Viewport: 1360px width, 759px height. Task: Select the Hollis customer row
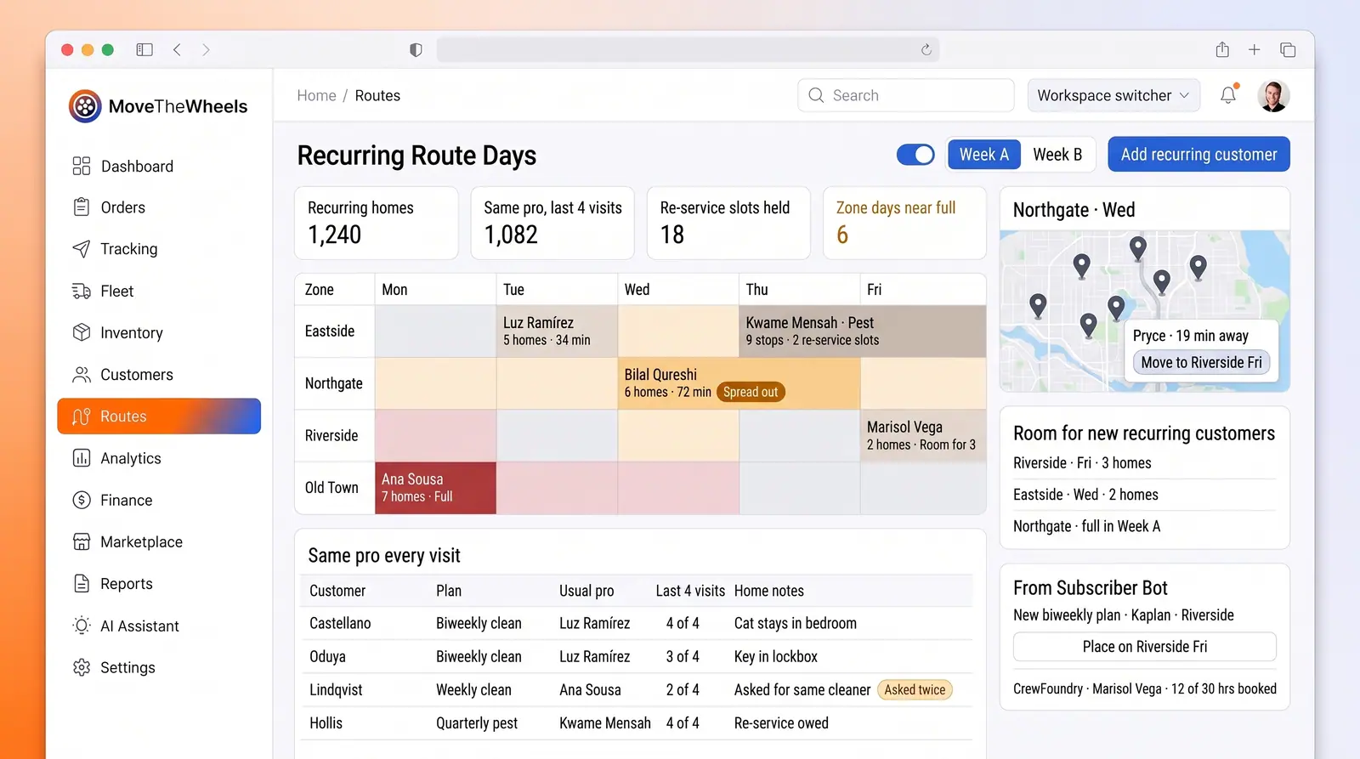(637, 723)
